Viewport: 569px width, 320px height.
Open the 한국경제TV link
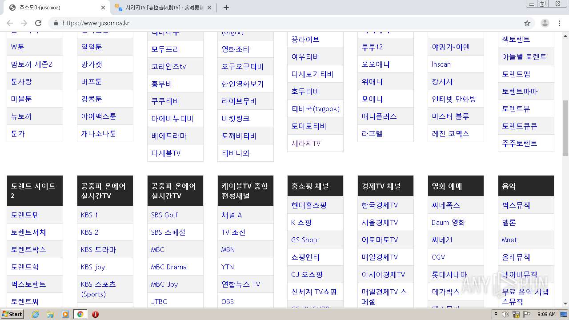coord(380,205)
